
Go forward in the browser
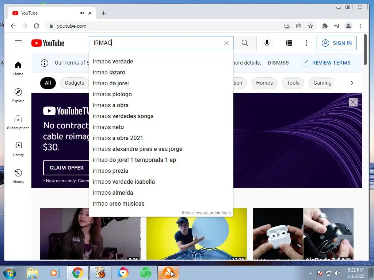[x=25, y=26]
